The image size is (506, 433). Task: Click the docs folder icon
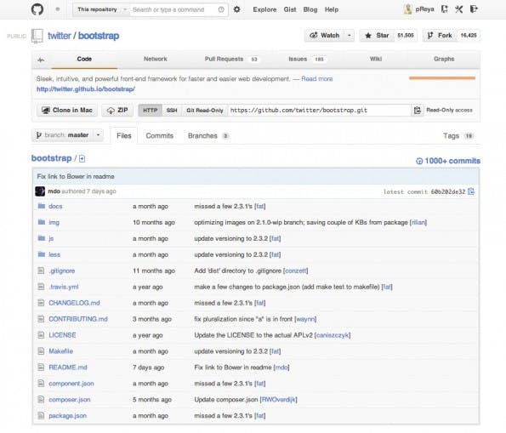(42, 206)
